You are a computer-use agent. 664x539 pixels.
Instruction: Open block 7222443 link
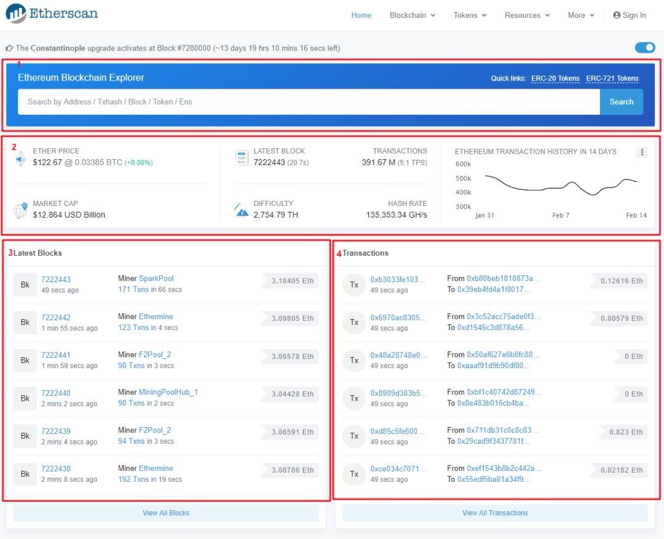point(56,280)
